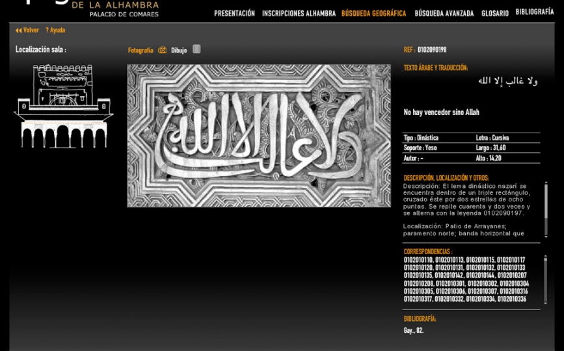Open correspondence reference 0102010305

pos(418,291)
